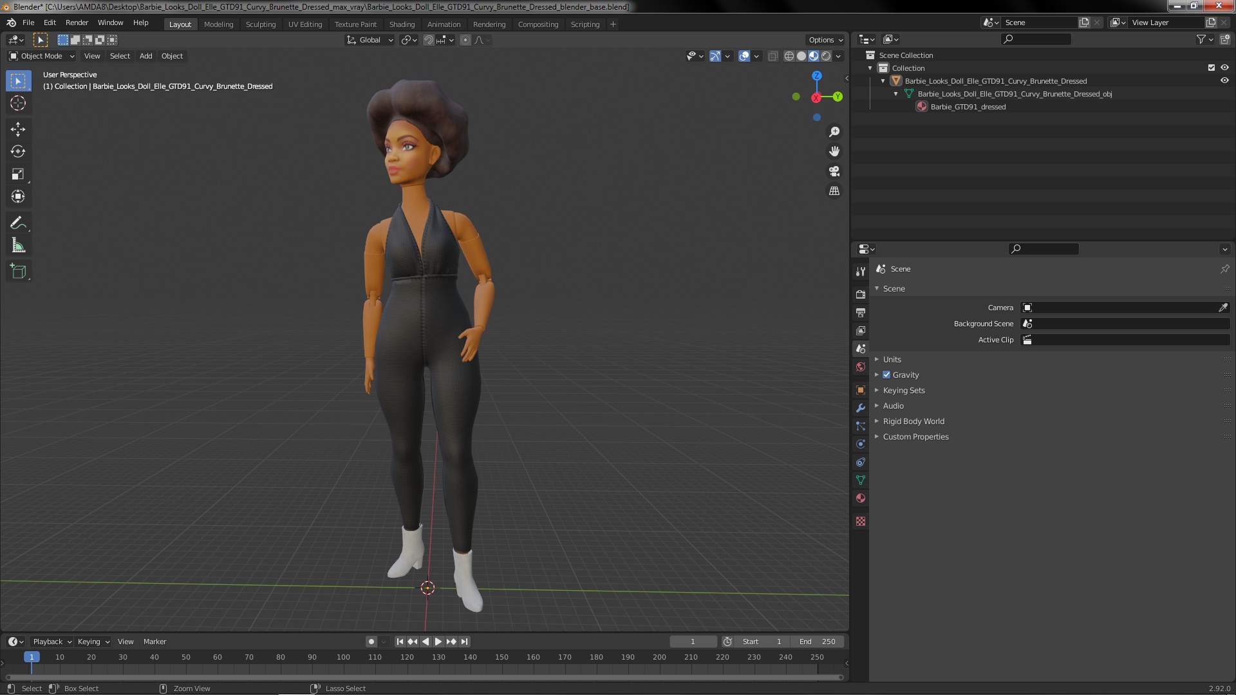The image size is (1236, 695).
Task: Switch to Wireframe viewport shading
Action: [x=789, y=57]
